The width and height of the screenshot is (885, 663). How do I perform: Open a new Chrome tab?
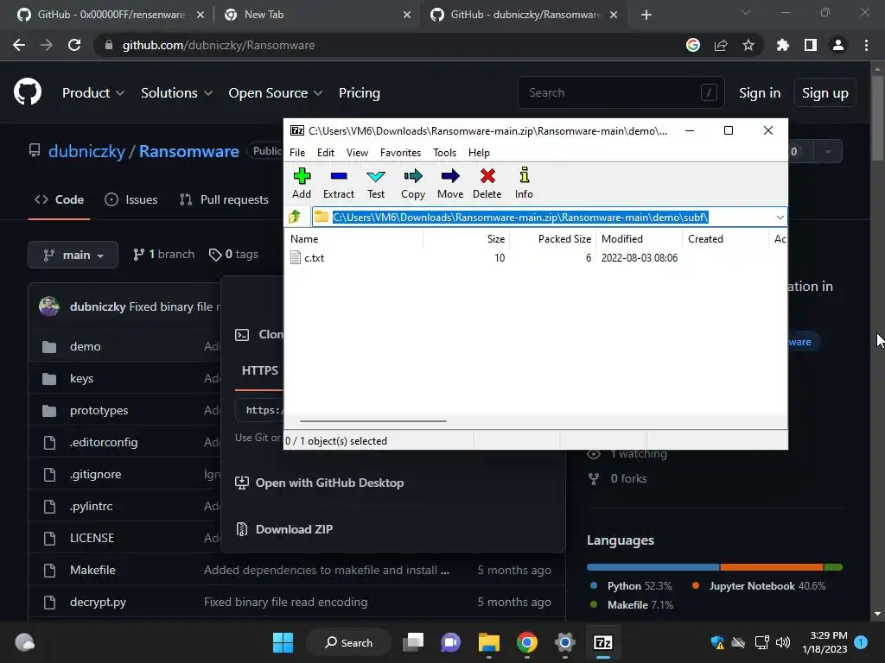646,15
